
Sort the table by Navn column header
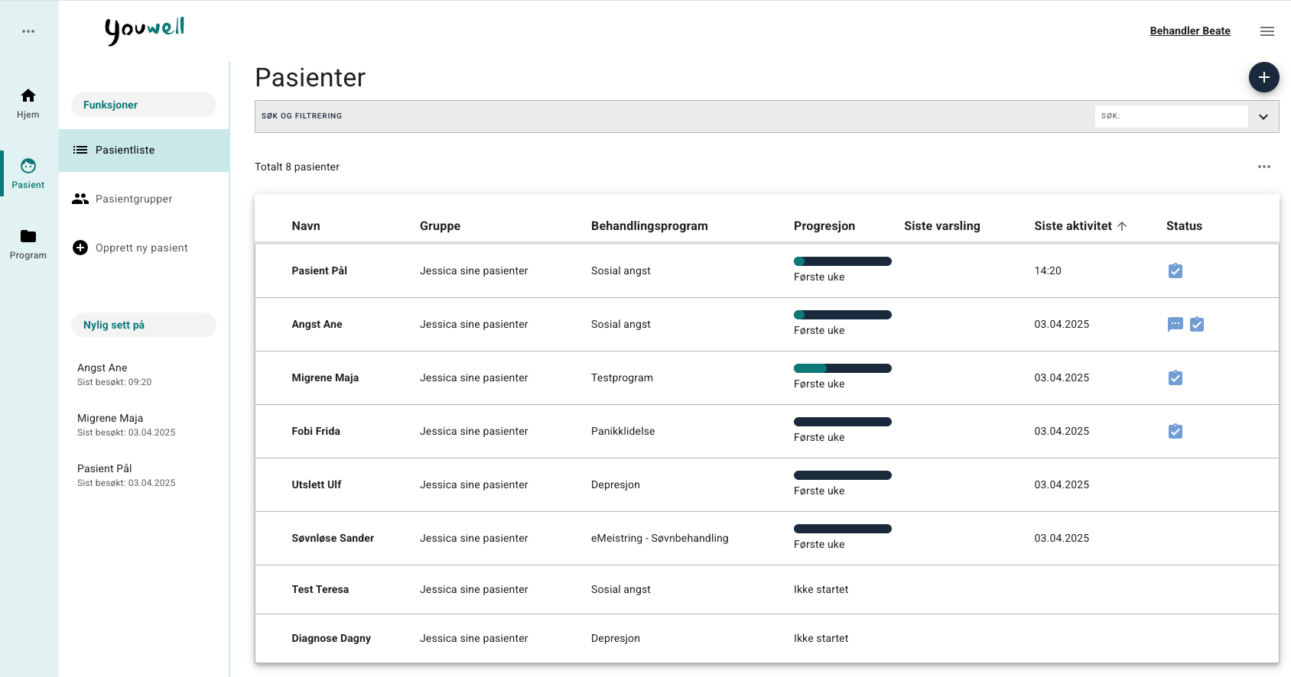(306, 226)
